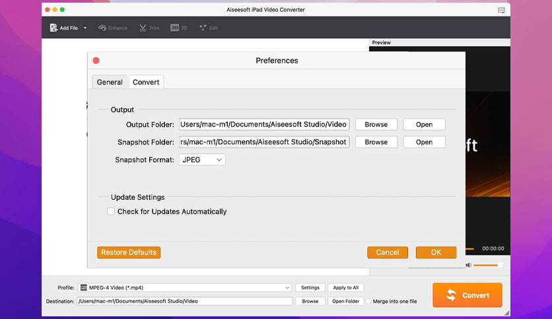This screenshot has width=552, height=319.
Task: Click the volume speaker icon
Action: [469, 265]
